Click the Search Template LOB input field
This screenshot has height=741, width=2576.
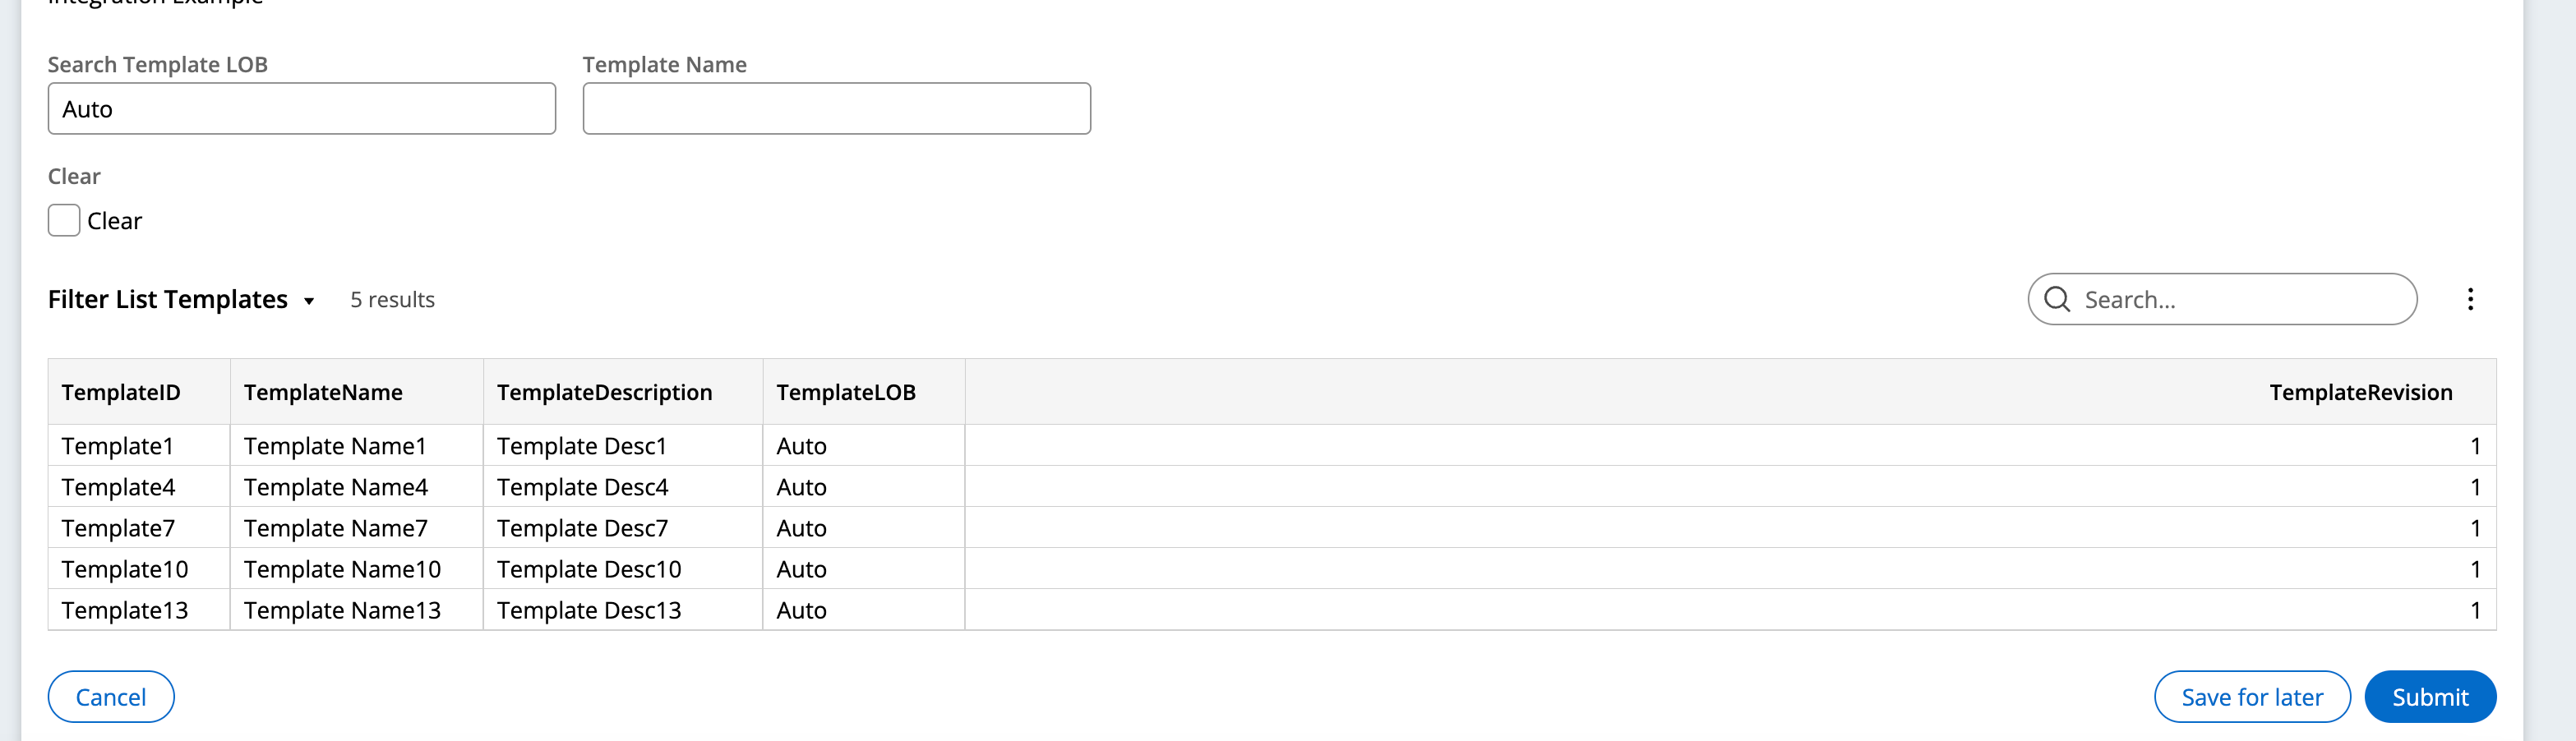point(301,108)
